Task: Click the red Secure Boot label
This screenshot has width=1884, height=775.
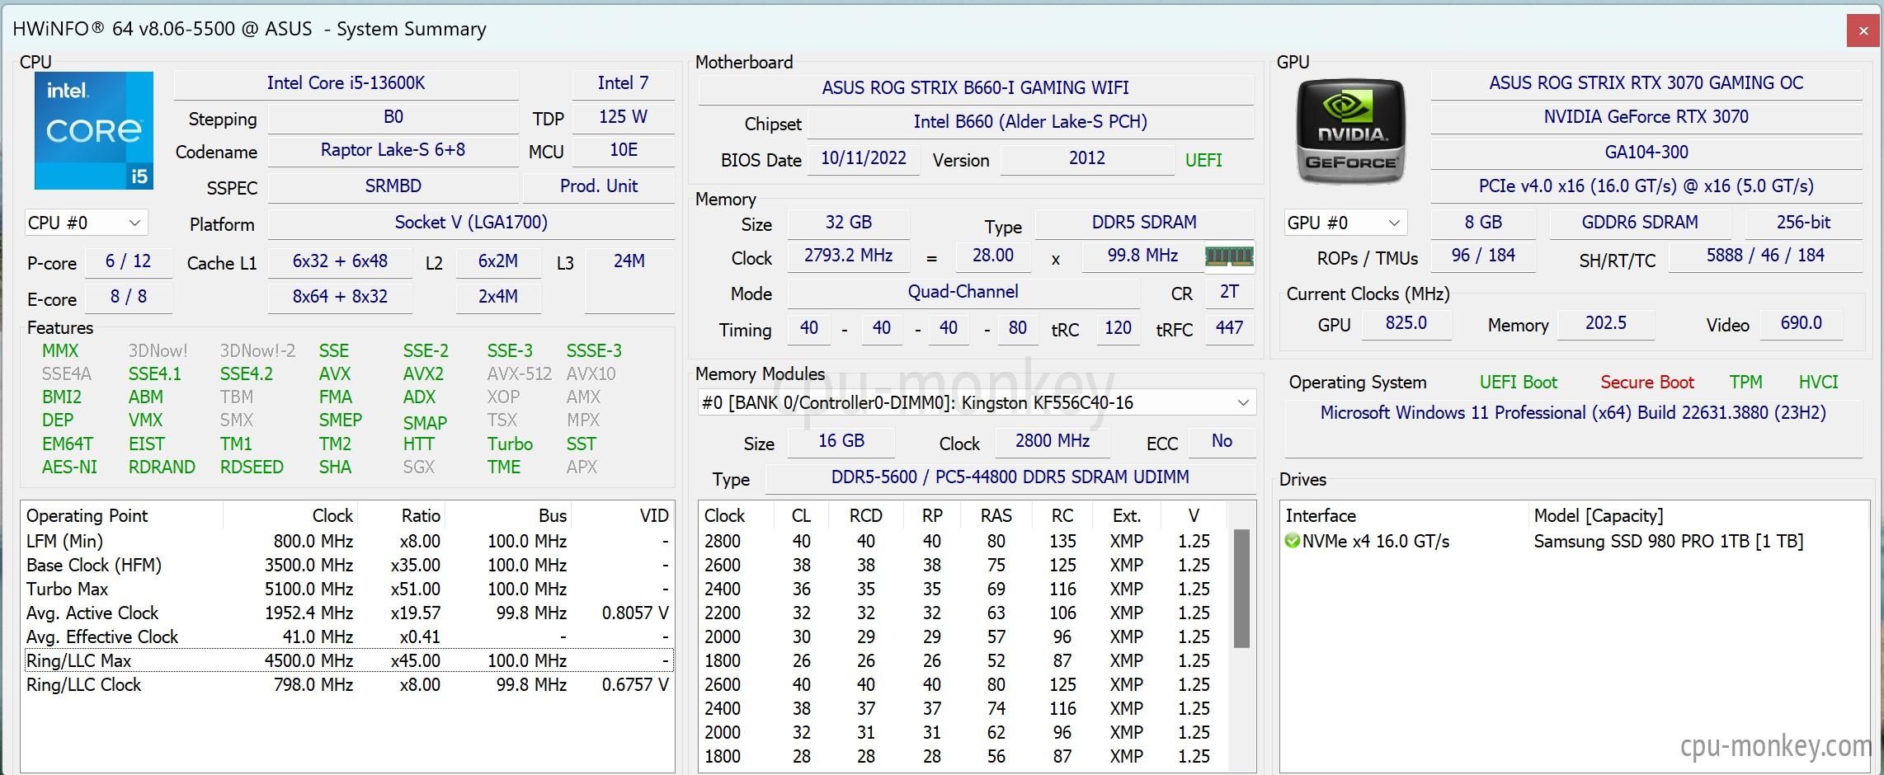Action: [1647, 383]
